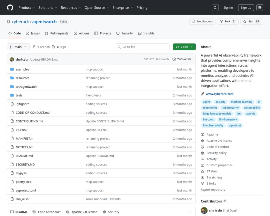
Task: Switch to the Insights tab
Action: point(146,33)
